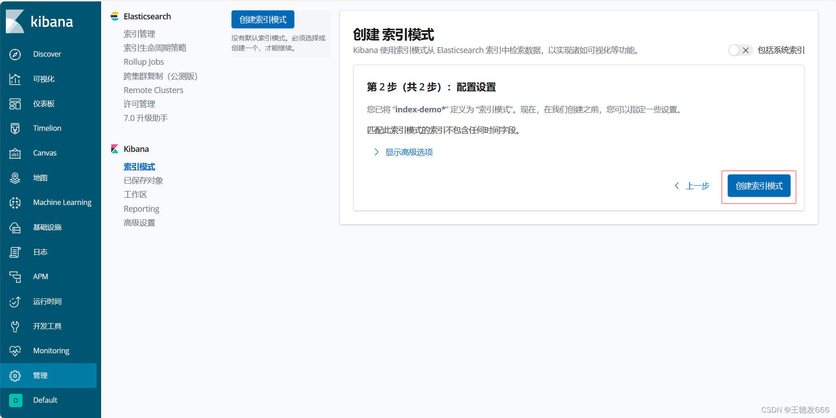Open the Canvas icon
The height and width of the screenshot is (418, 836).
(x=15, y=153)
